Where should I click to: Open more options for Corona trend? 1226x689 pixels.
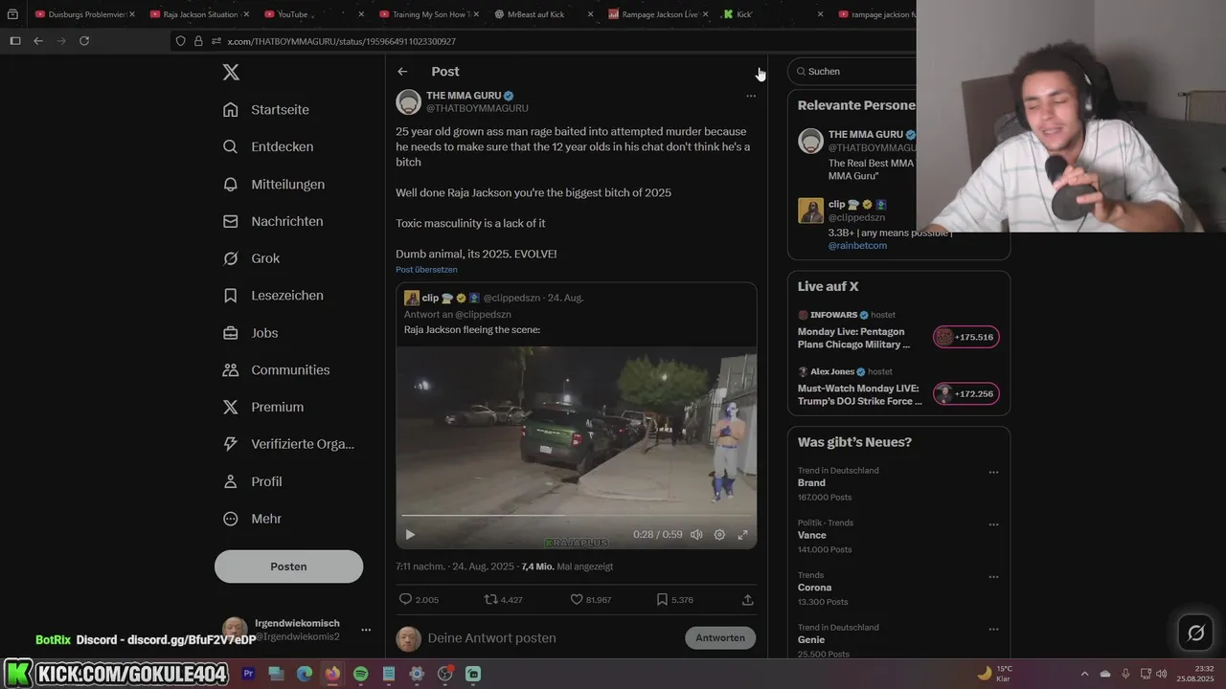point(993,577)
